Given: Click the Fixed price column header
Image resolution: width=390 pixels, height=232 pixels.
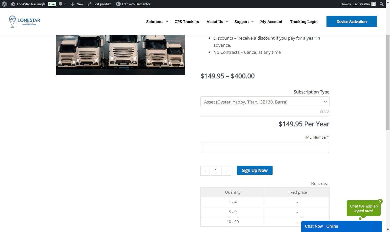Looking at the screenshot, I should [x=297, y=192].
